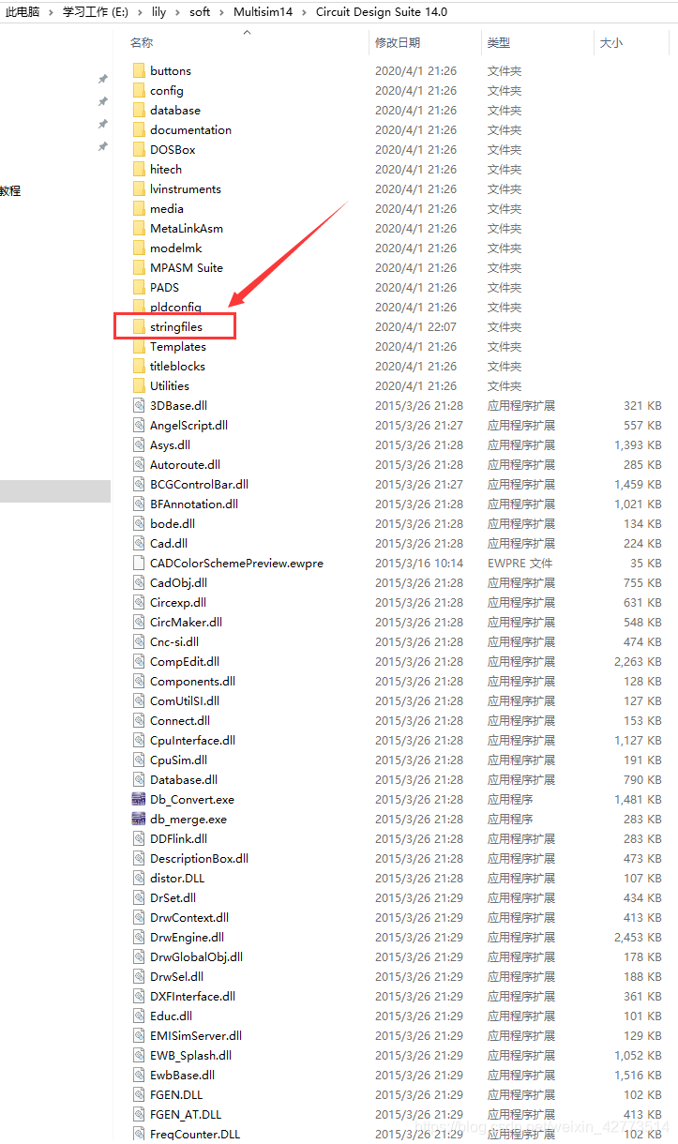The image size is (678, 1144).
Task: Select the modelmk folder name
Action: point(176,248)
